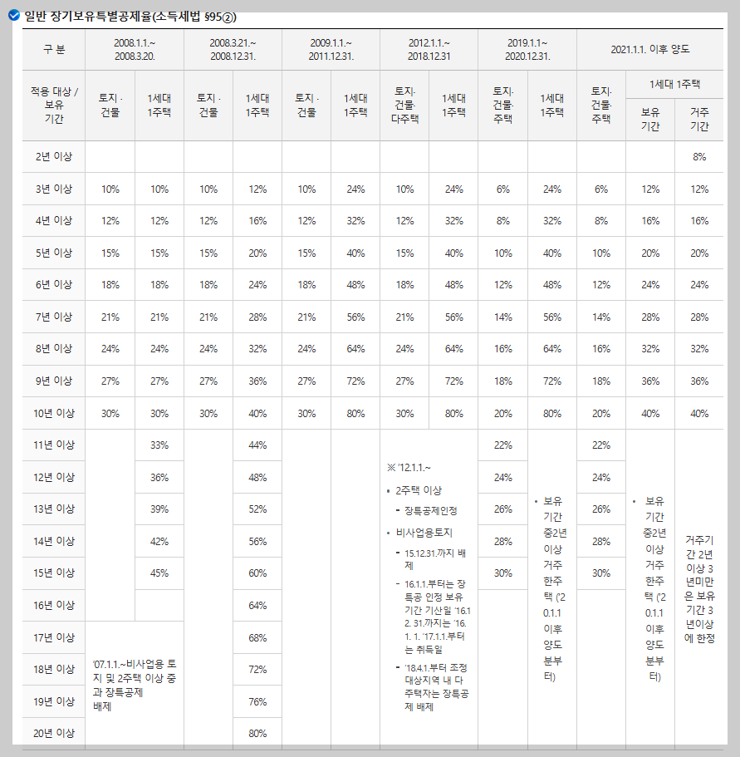Click the 8% cell in the 거주기간 column
The image size is (740, 757).
pyautogui.click(x=701, y=156)
